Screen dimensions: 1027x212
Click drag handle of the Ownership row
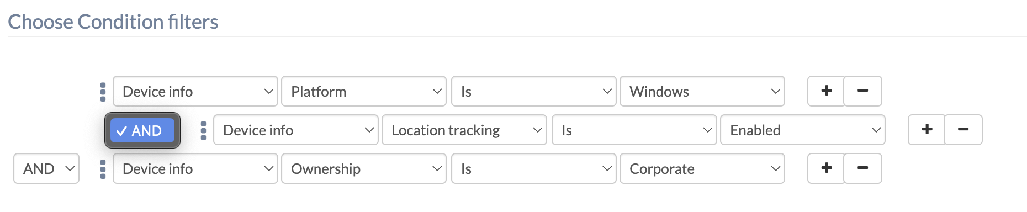(103, 169)
